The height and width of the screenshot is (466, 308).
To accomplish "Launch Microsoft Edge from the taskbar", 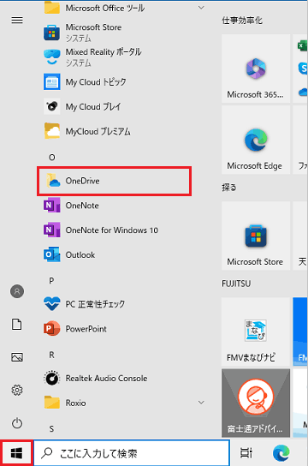I will click(x=281, y=453).
